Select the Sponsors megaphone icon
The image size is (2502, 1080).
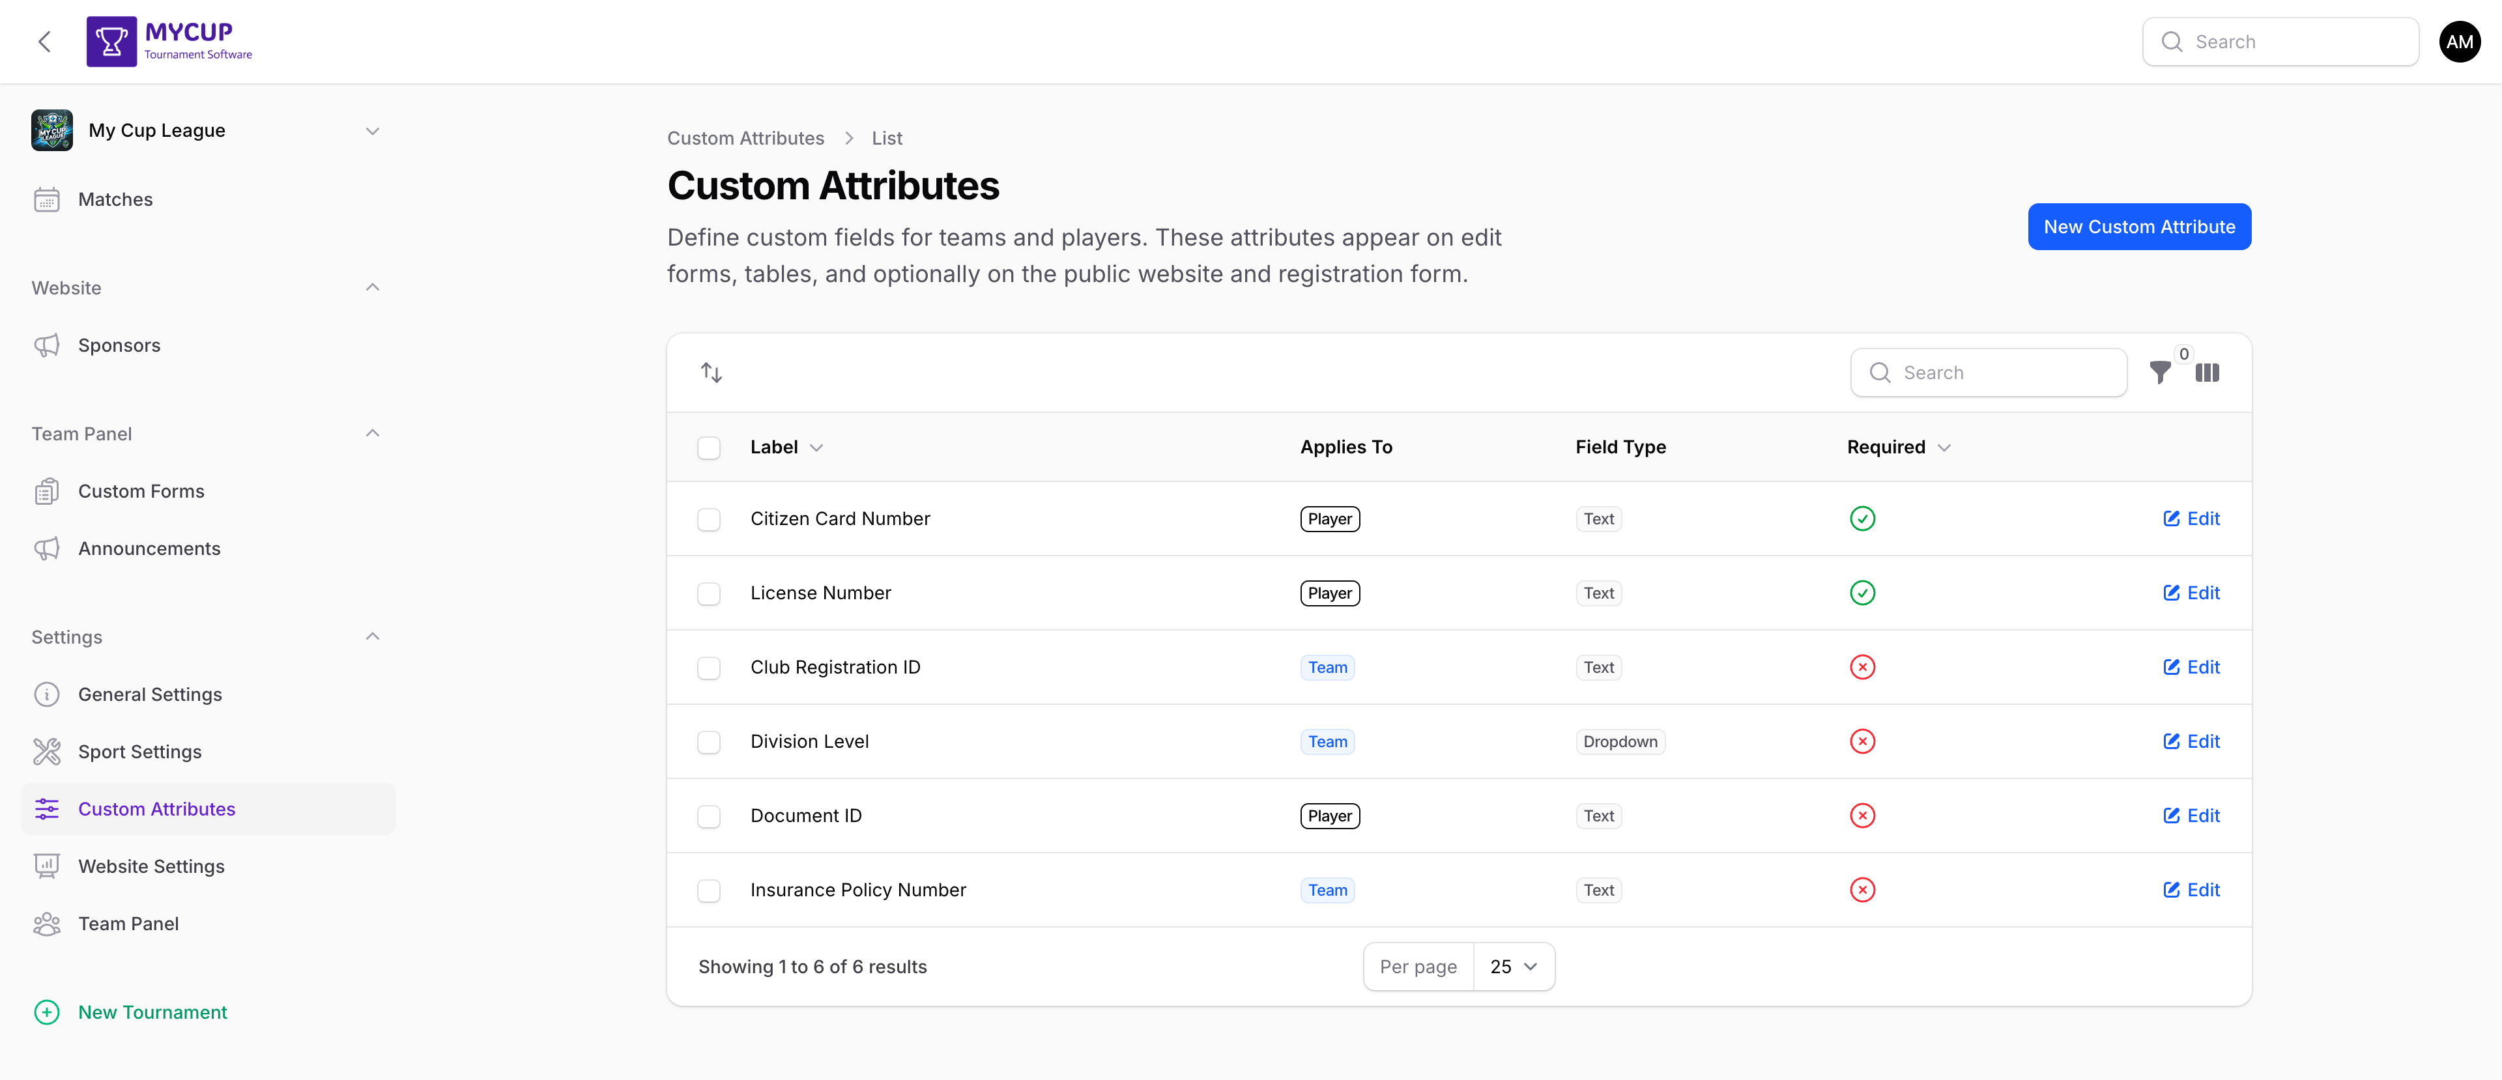tap(47, 345)
